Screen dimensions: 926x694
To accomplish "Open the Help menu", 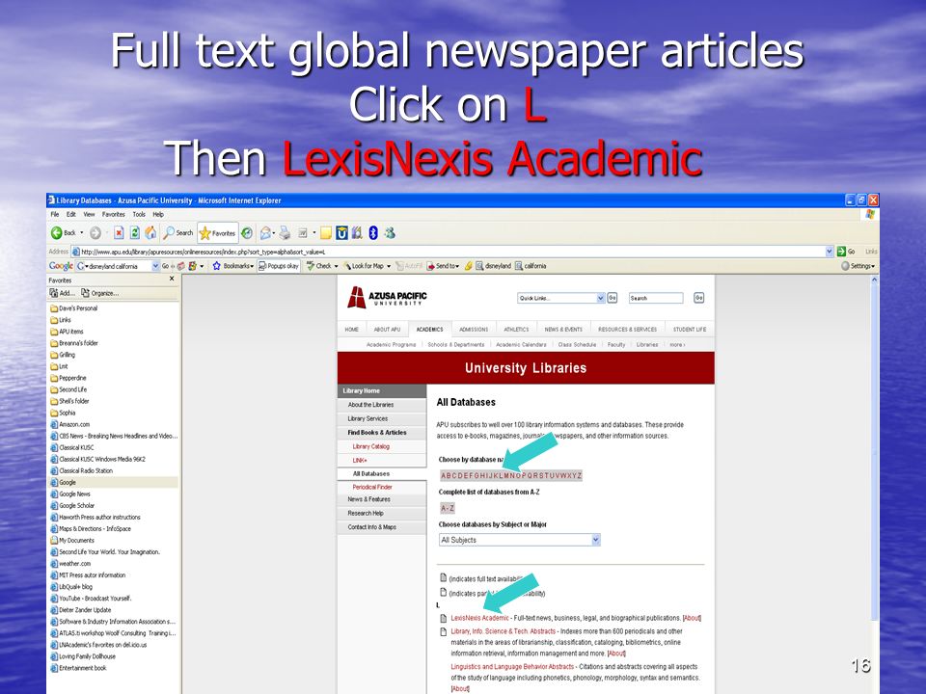I will coord(158,214).
